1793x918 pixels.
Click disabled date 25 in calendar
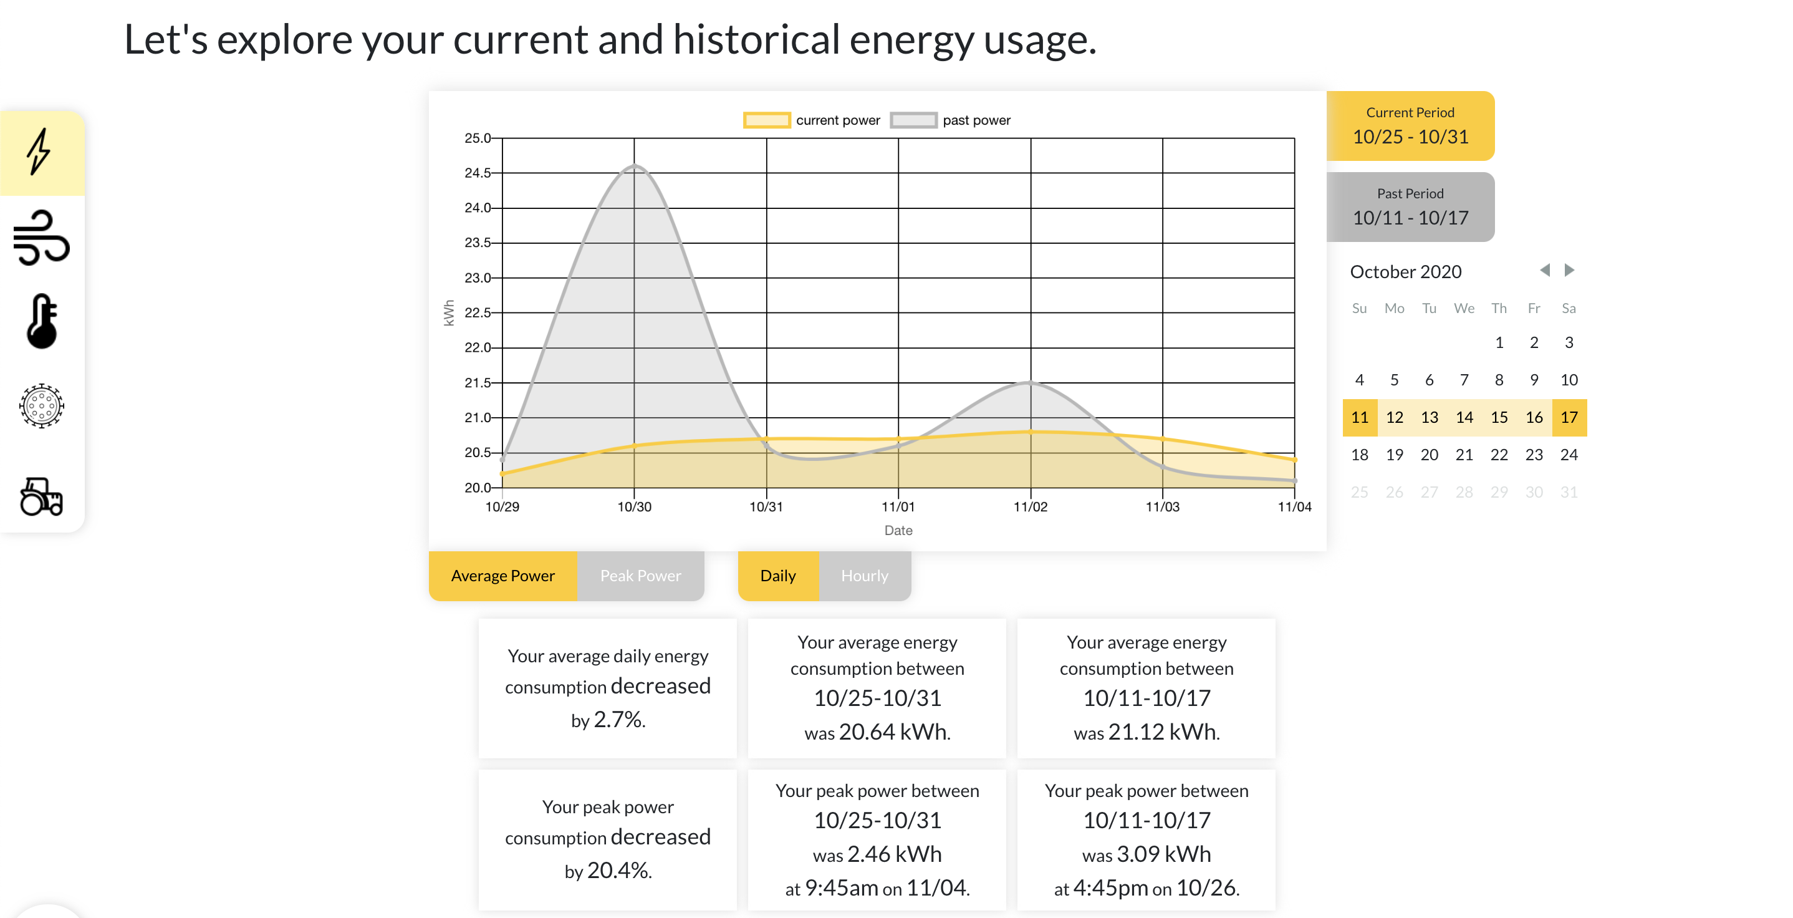click(1359, 493)
